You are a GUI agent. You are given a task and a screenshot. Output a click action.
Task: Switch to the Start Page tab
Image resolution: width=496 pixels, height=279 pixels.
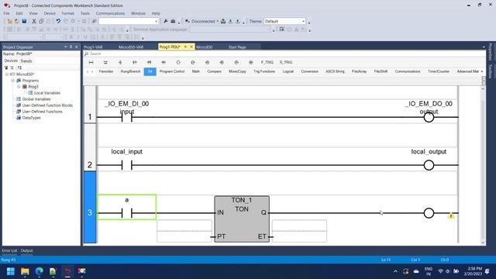237,46
